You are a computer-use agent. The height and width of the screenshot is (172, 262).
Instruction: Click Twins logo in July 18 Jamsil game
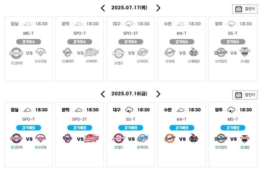(x=40, y=138)
